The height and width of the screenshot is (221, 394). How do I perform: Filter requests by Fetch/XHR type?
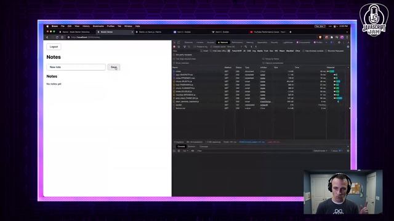[x=236, y=51]
